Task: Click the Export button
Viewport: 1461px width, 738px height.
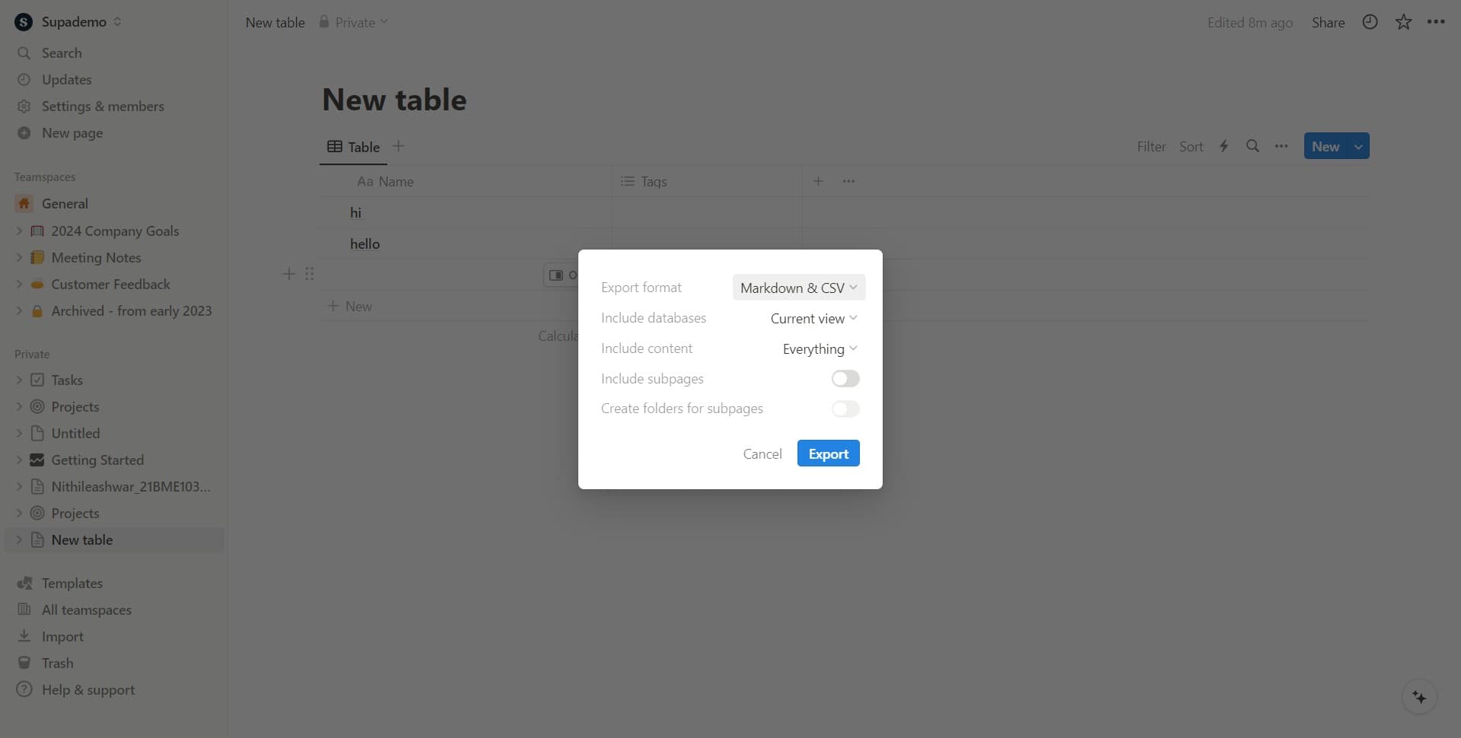Action: (x=828, y=453)
